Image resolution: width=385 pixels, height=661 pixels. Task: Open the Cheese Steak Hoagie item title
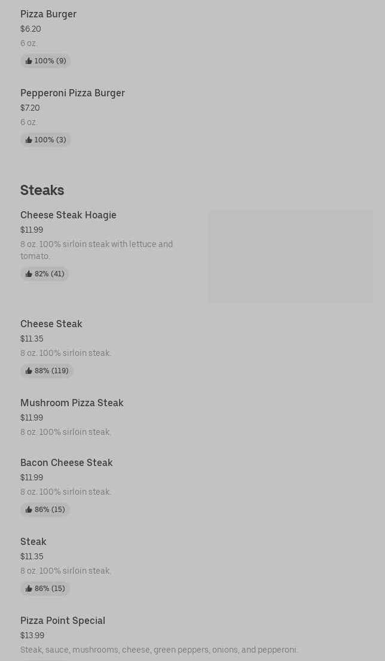pyautogui.click(x=68, y=215)
